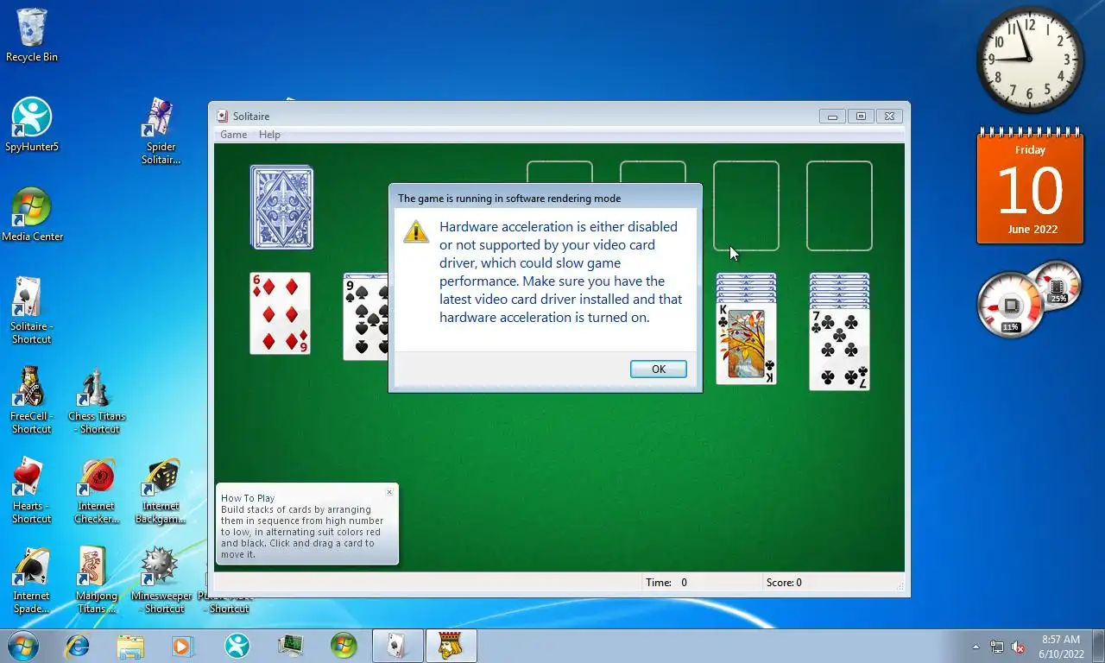Select the 9 of spades card

pyautogui.click(x=366, y=317)
